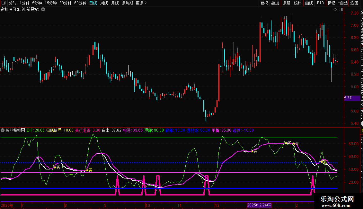Open the 叠加 overlay tool
This screenshot has width=363, height=209.
pyautogui.click(x=275, y=3)
